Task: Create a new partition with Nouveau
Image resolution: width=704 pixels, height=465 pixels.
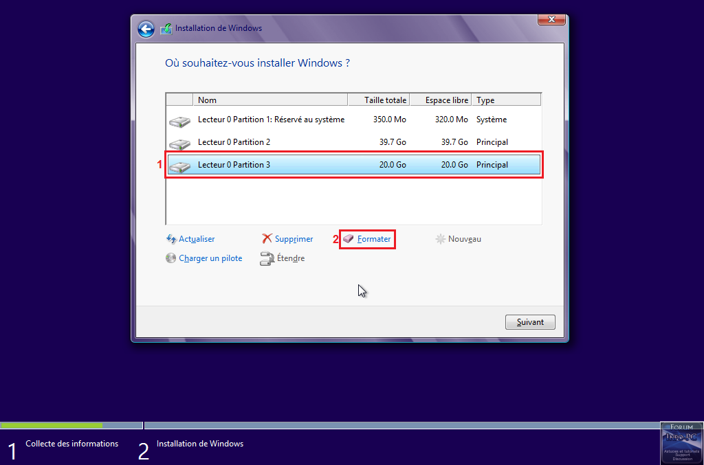Action: point(464,239)
